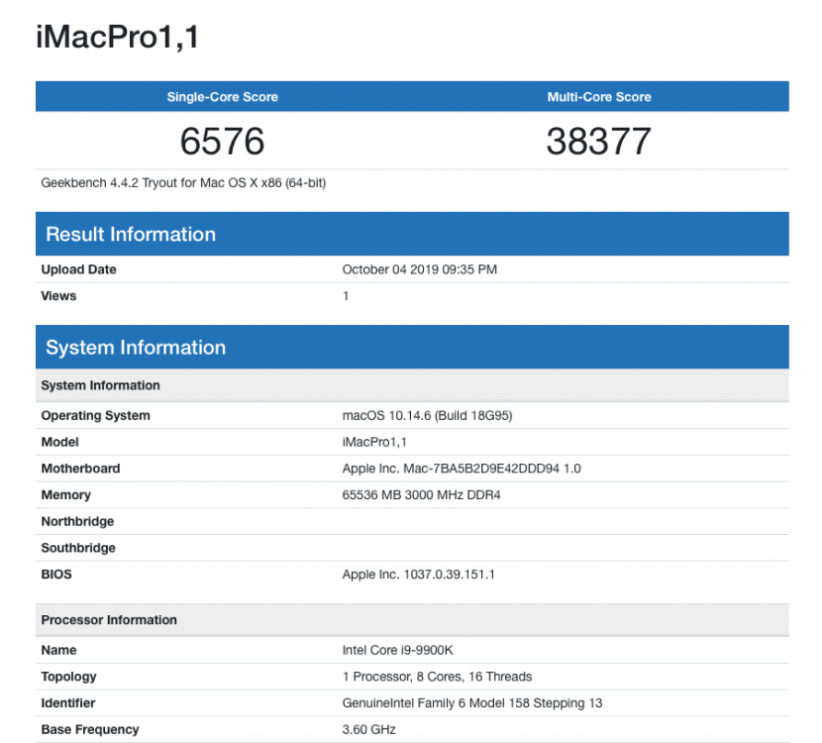Click the Base Frequency label

click(90, 730)
